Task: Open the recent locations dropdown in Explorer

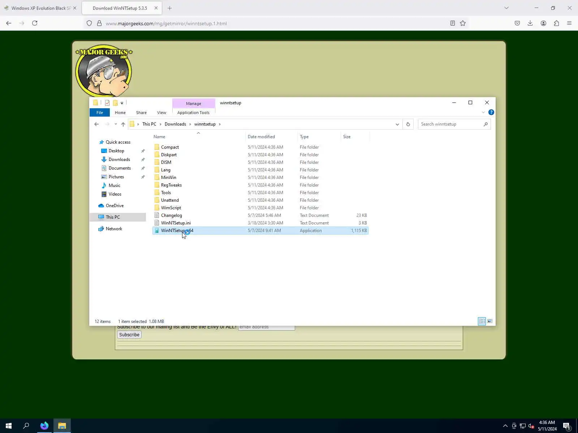Action: (116, 124)
